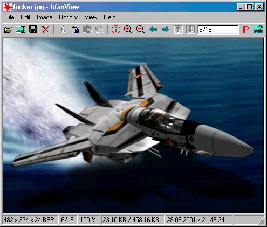Screen dimensions: 267x227
Task: Click the Zoom In magnifier
Action: click(x=128, y=30)
